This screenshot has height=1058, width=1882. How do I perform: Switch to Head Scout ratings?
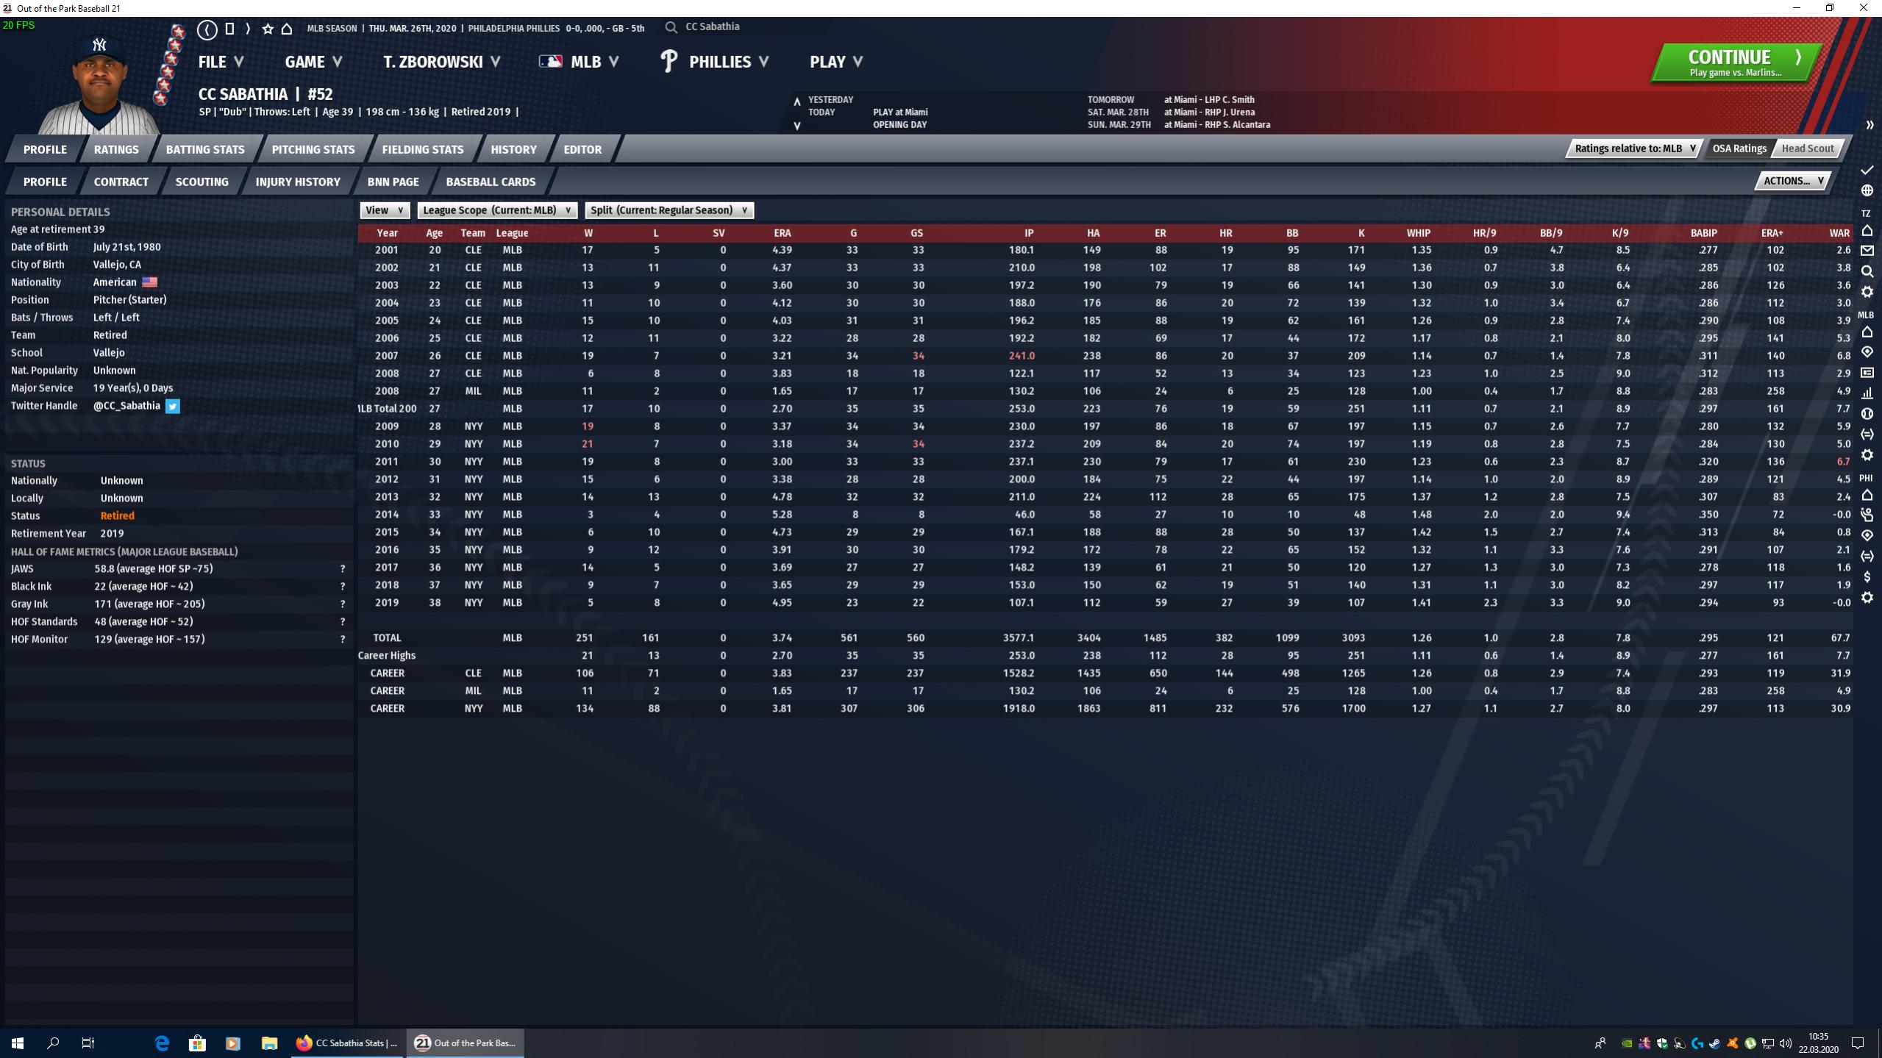1807,149
